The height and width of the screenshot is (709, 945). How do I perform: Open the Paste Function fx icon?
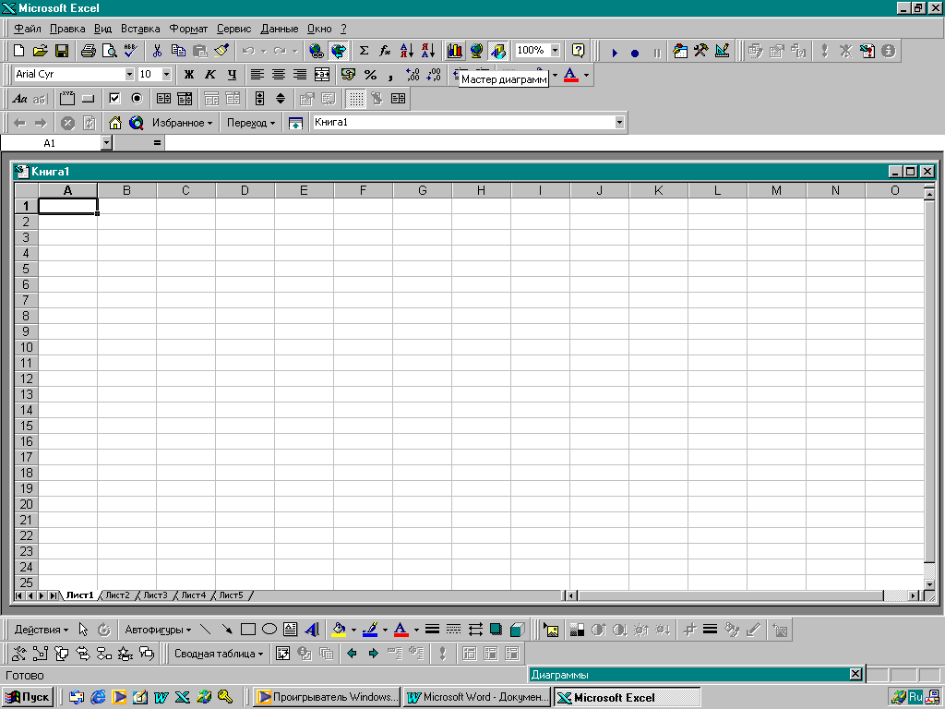[385, 51]
